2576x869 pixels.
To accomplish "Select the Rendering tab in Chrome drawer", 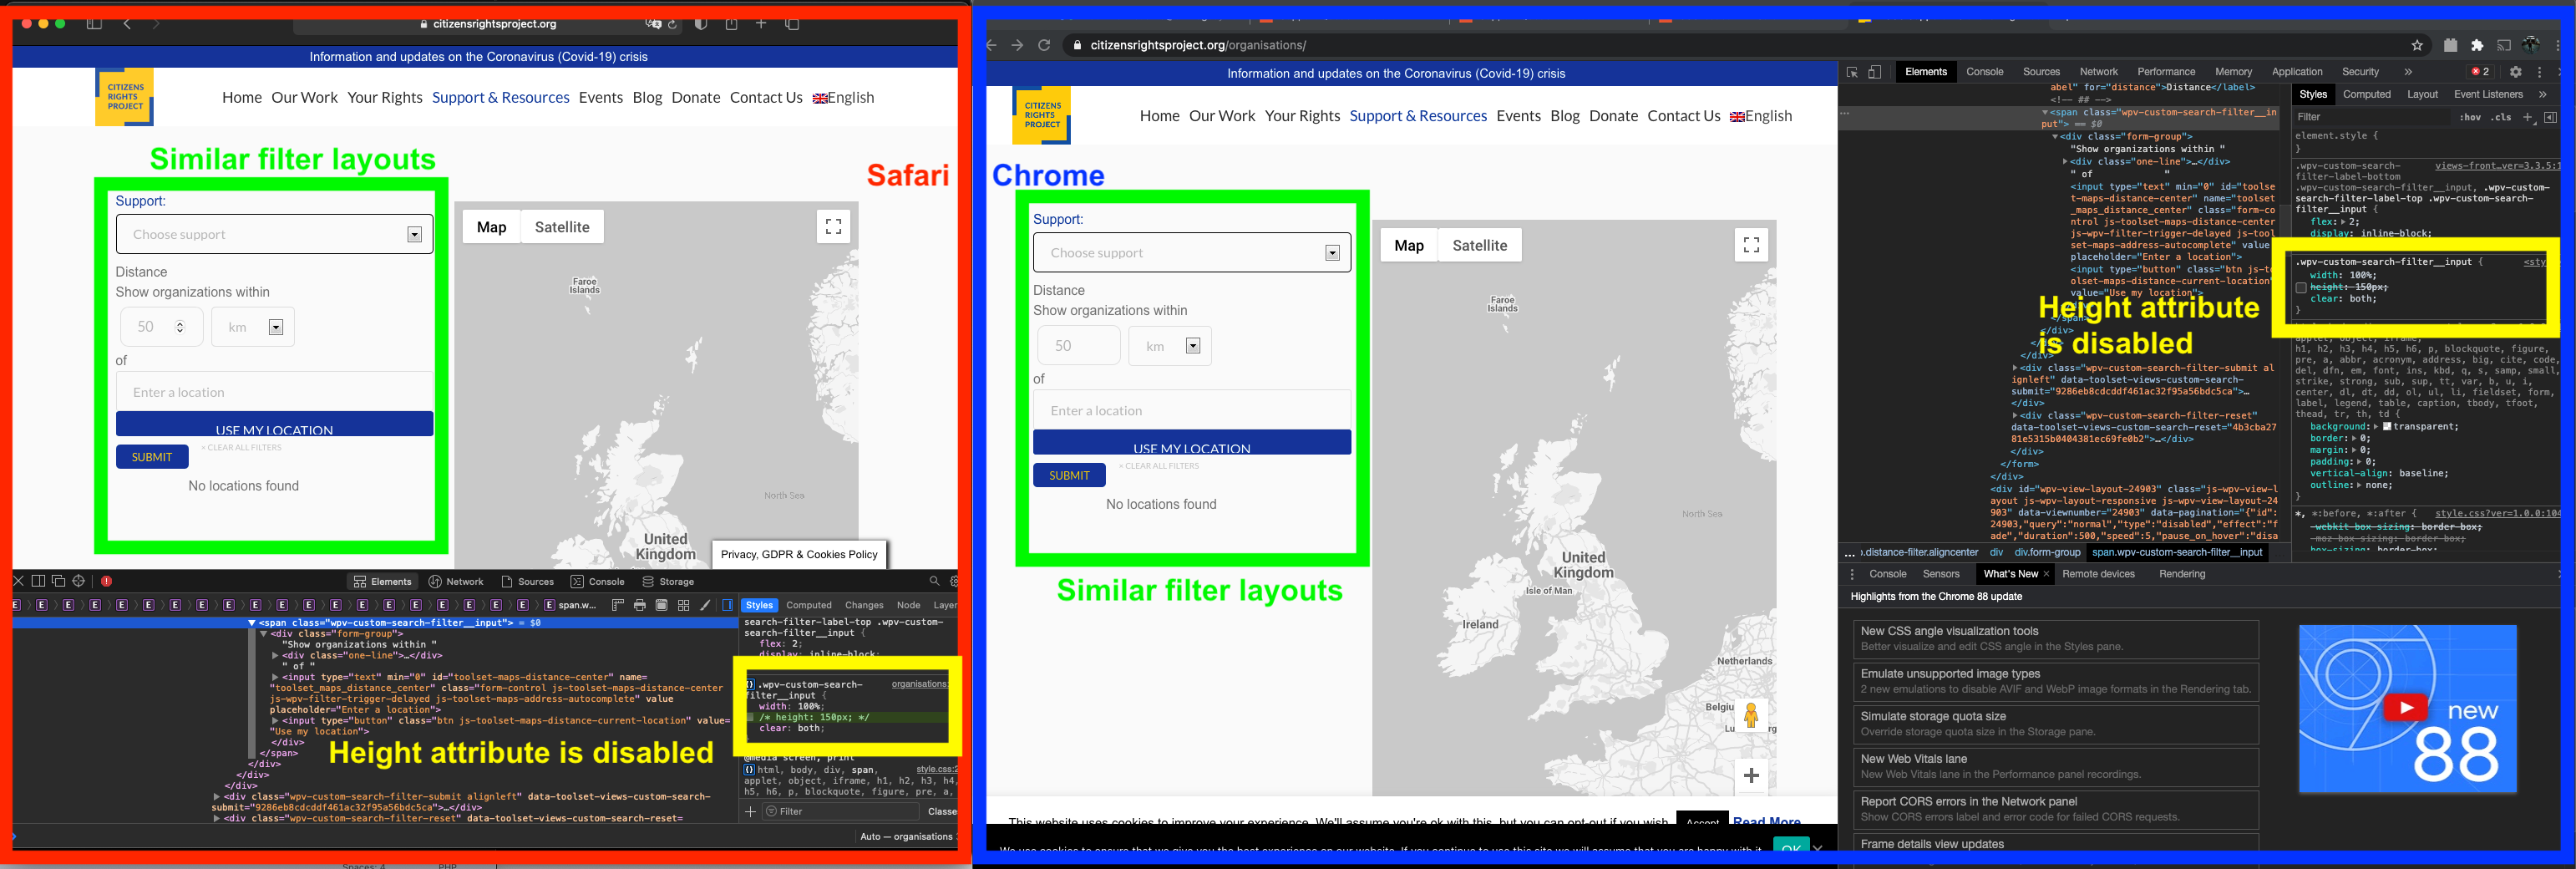I will click(x=2181, y=574).
